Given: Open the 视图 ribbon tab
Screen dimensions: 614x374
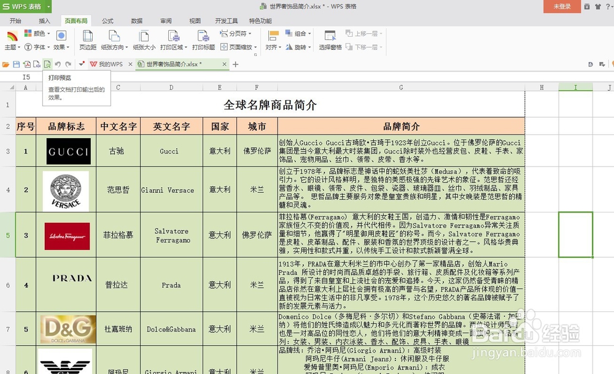Looking at the screenshot, I should click(x=195, y=21).
